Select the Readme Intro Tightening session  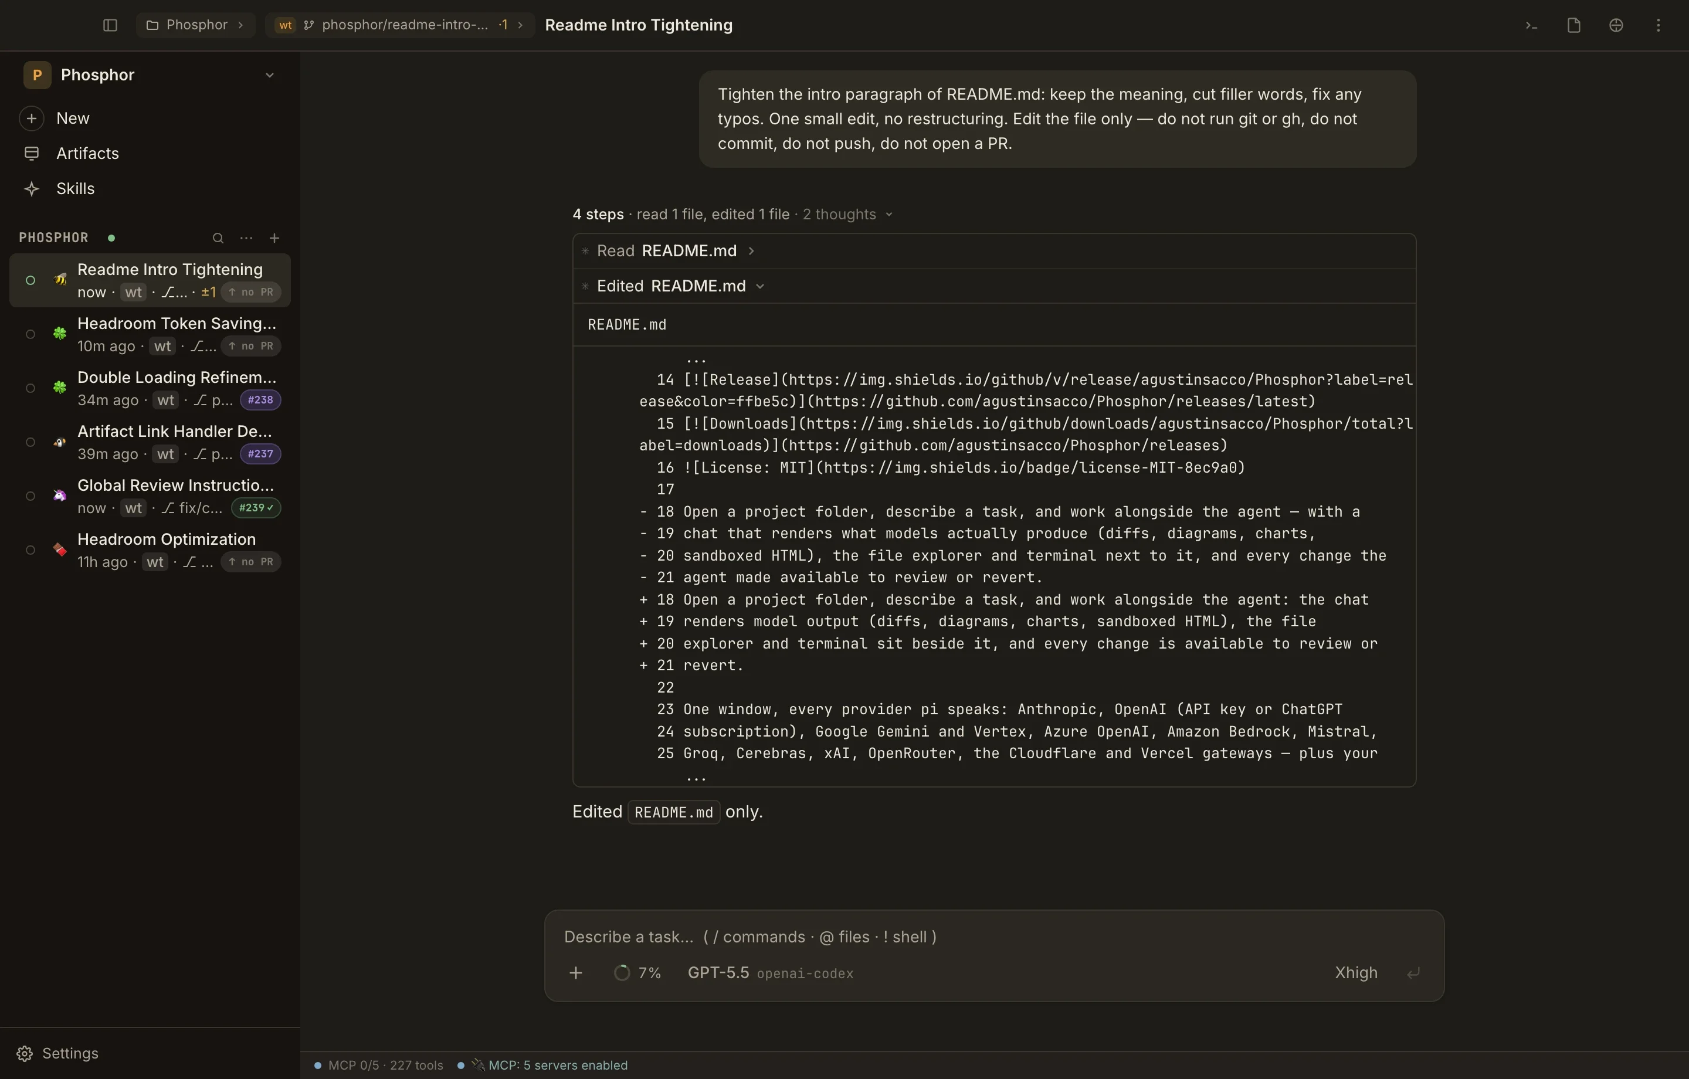[x=150, y=280]
